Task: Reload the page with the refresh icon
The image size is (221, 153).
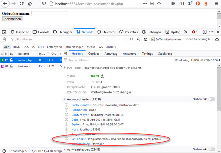Action: tap(21, 4)
